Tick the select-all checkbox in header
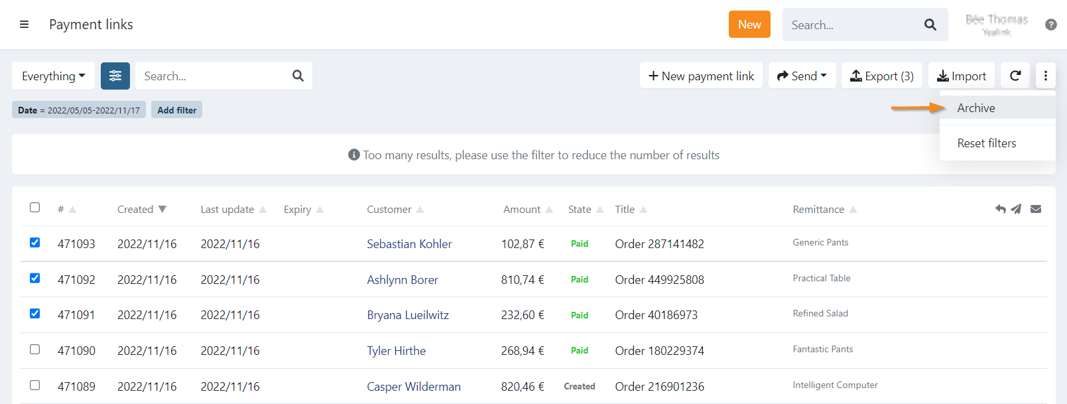This screenshot has height=404, width=1067. tap(35, 208)
